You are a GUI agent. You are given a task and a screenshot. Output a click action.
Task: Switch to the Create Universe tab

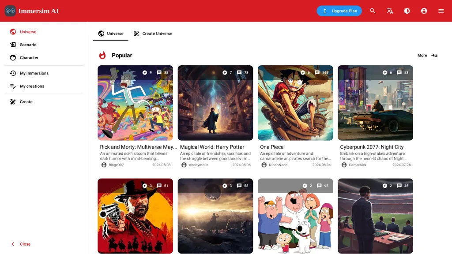click(153, 34)
